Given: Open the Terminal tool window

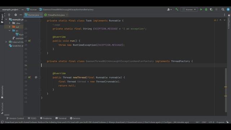Looking at the screenshot, I should 61,118.
